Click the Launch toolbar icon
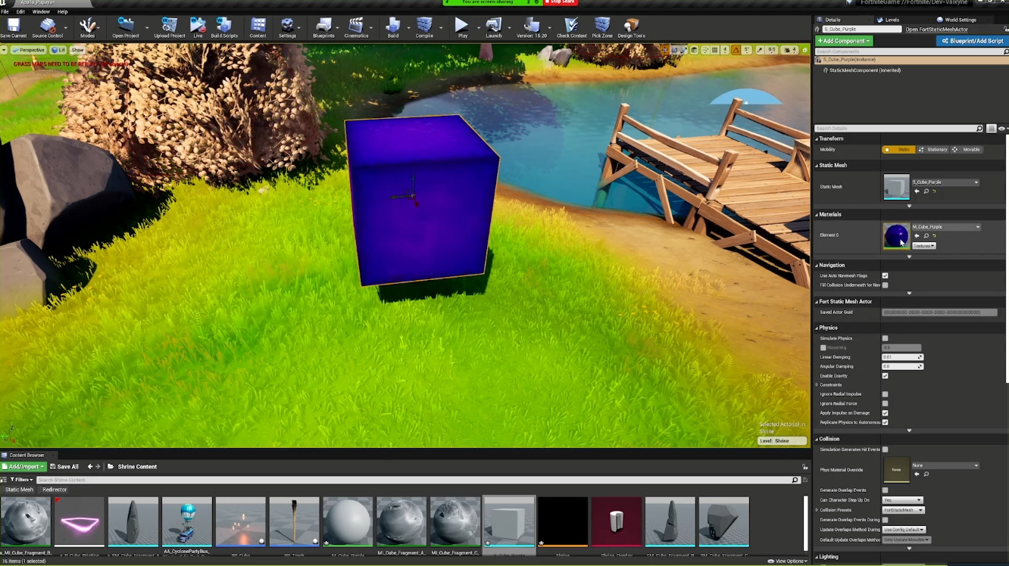This screenshot has width=1009, height=566. [494, 28]
